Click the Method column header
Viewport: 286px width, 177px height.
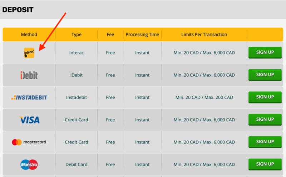pyautogui.click(x=29, y=34)
